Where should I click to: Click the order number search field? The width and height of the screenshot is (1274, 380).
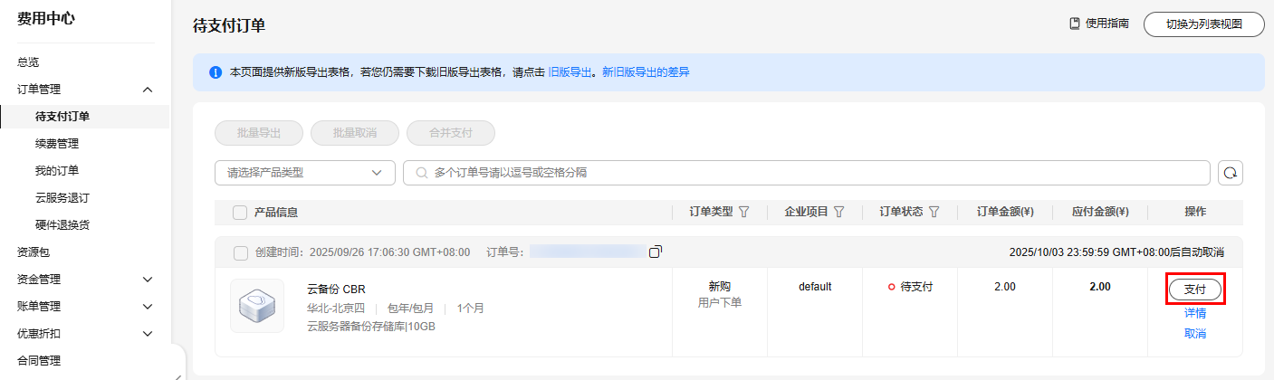point(806,173)
